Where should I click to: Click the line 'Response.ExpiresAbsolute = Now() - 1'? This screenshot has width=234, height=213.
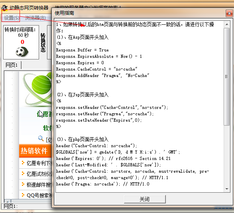tap(99, 56)
